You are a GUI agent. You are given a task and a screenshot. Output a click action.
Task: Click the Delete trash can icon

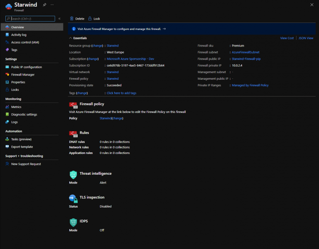pos(71,19)
